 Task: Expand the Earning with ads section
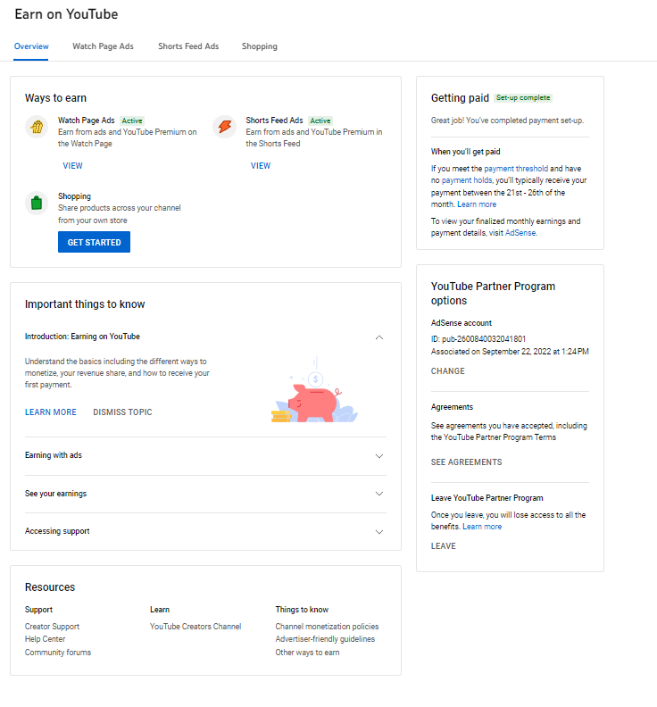379,456
